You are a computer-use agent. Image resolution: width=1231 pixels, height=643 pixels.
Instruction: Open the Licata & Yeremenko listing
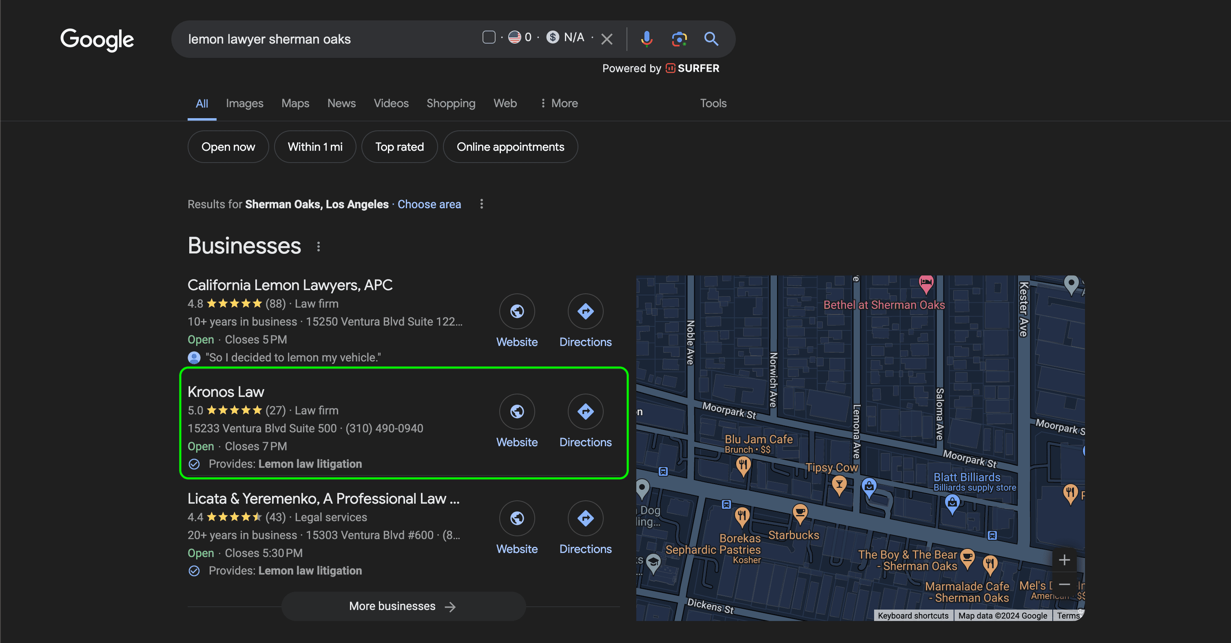coord(323,499)
